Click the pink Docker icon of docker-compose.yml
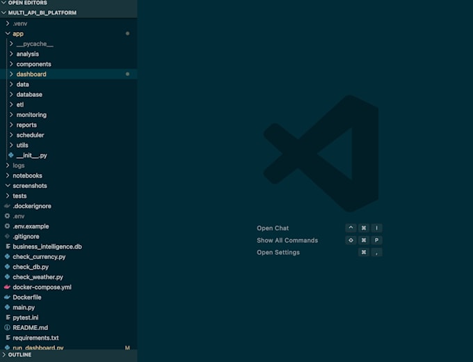The height and width of the screenshot is (362, 473). [7, 287]
